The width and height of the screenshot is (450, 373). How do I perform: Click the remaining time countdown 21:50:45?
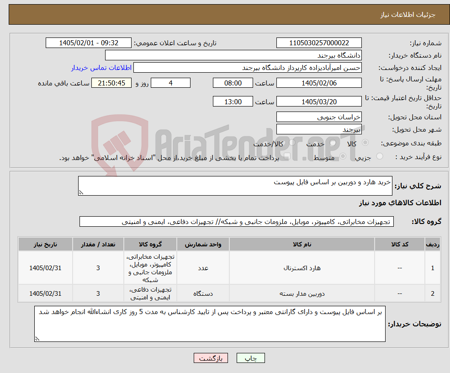click(x=111, y=83)
